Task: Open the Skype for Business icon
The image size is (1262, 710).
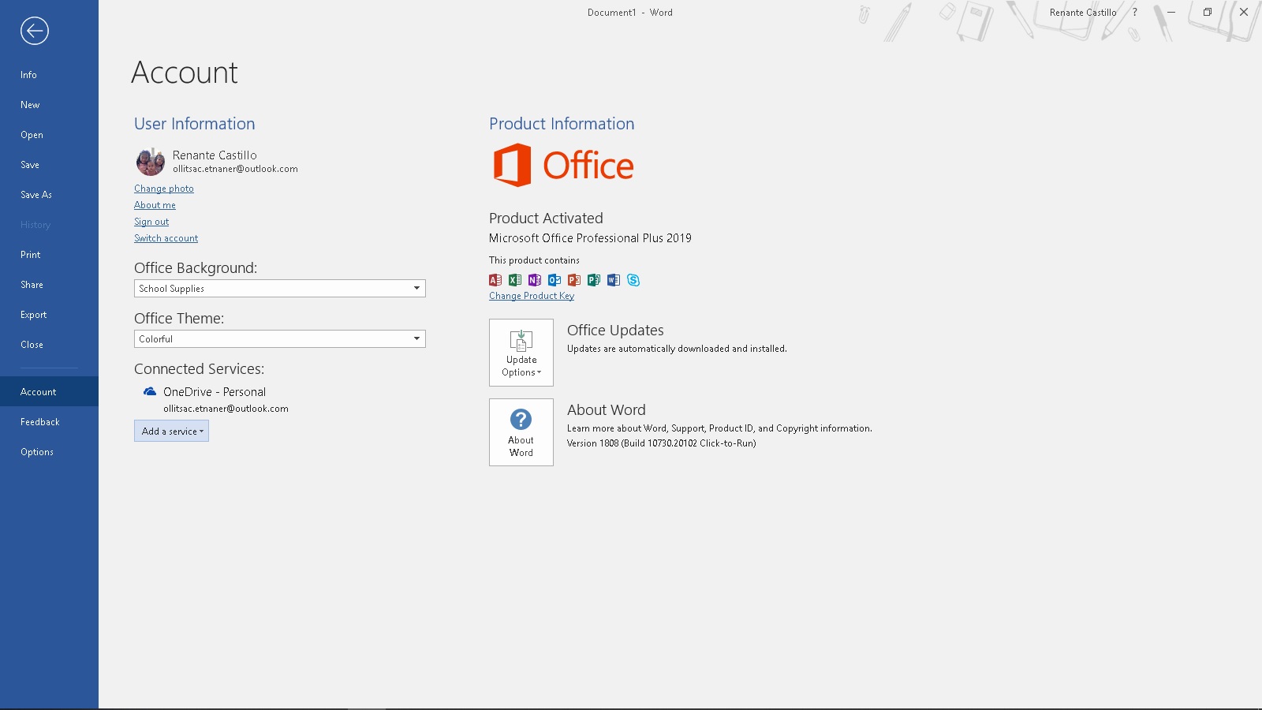Action: (633, 280)
